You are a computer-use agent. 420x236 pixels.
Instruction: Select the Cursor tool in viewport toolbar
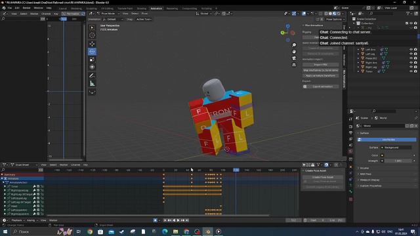(92, 35)
